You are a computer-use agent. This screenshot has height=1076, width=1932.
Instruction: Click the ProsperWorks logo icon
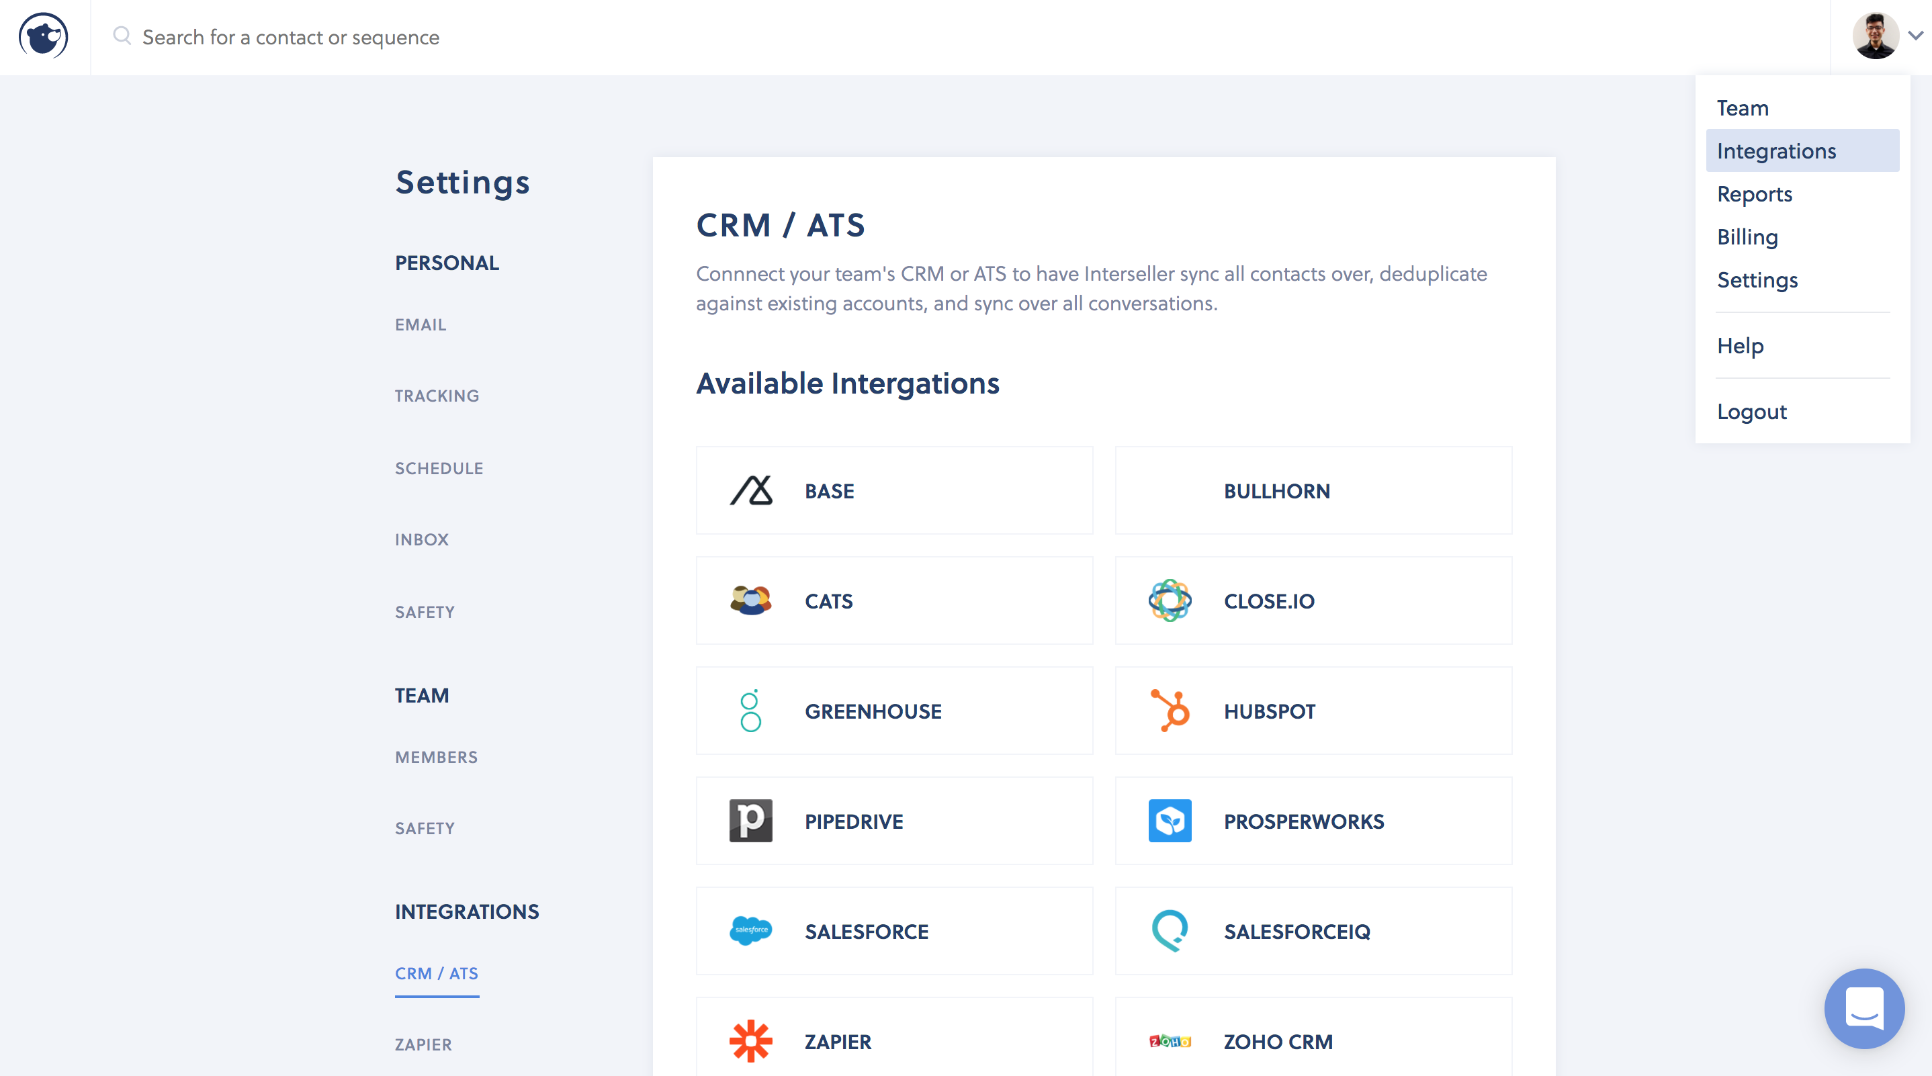pos(1170,820)
